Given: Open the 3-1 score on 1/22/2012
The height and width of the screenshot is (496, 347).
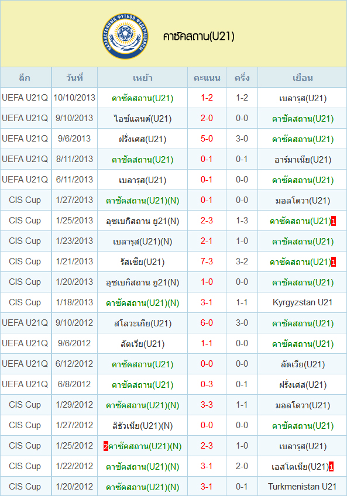Looking at the screenshot, I should (x=207, y=466).
